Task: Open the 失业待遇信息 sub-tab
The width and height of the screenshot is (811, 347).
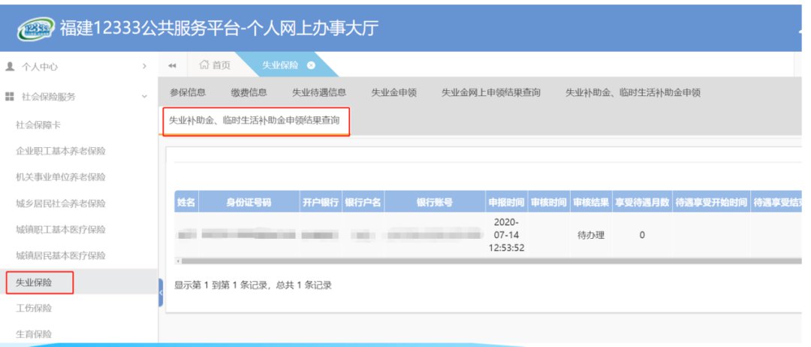Action: [x=319, y=92]
